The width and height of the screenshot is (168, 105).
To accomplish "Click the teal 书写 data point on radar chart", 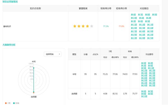I will [34, 68].
